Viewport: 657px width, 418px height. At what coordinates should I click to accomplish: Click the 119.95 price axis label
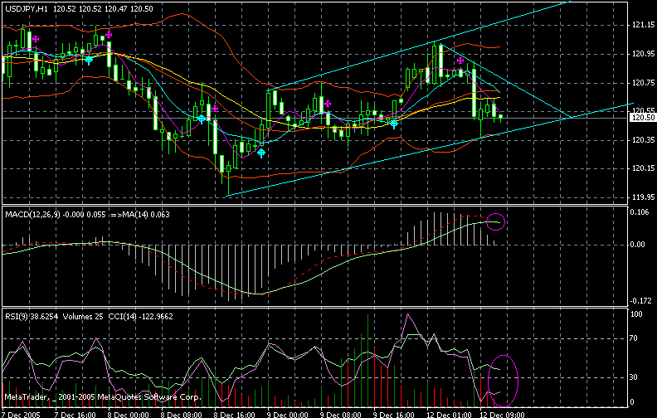point(641,197)
